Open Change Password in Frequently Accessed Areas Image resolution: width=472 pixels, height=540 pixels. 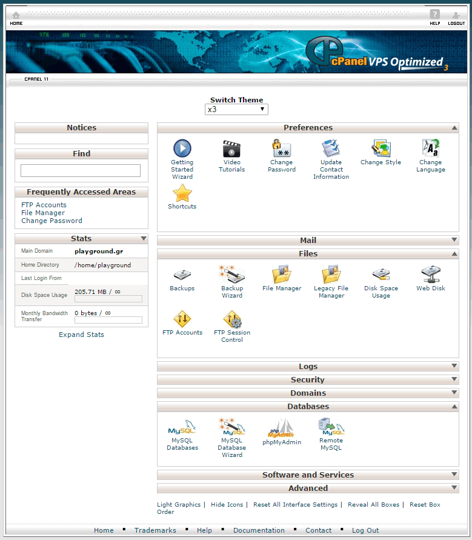[52, 221]
